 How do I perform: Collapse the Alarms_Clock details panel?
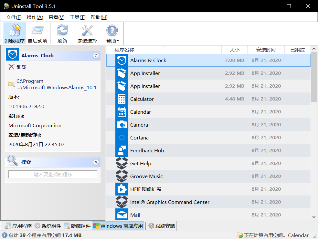click(x=96, y=56)
